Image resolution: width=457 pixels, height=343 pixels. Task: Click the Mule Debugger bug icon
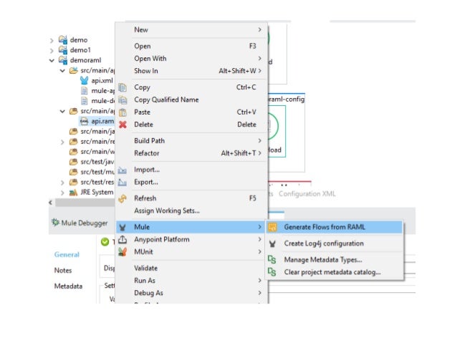click(x=55, y=223)
